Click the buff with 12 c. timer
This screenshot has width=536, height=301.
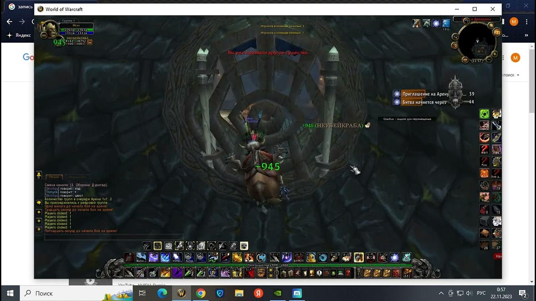[x=446, y=23]
